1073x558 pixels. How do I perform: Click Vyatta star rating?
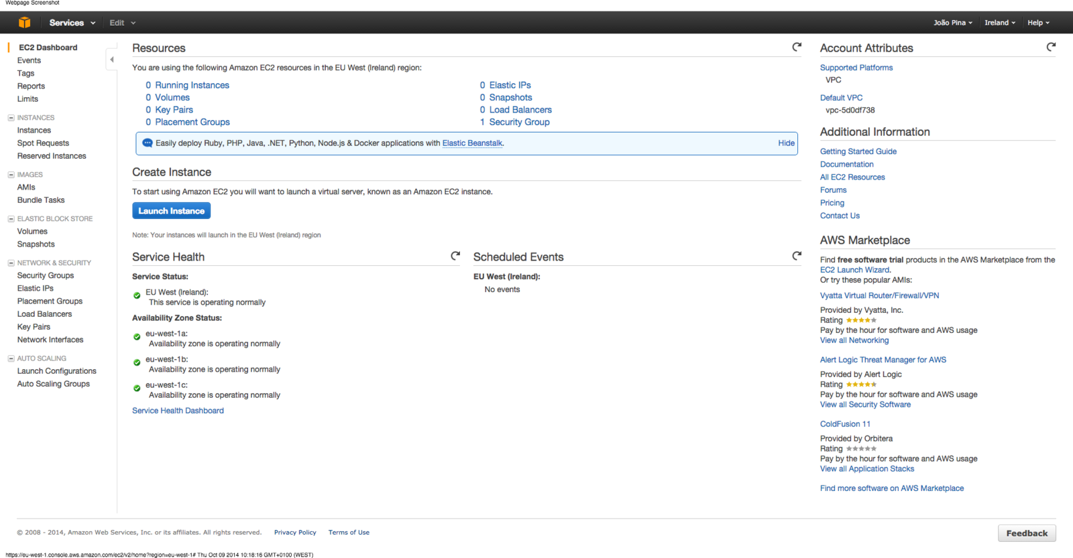(x=861, y=320)
